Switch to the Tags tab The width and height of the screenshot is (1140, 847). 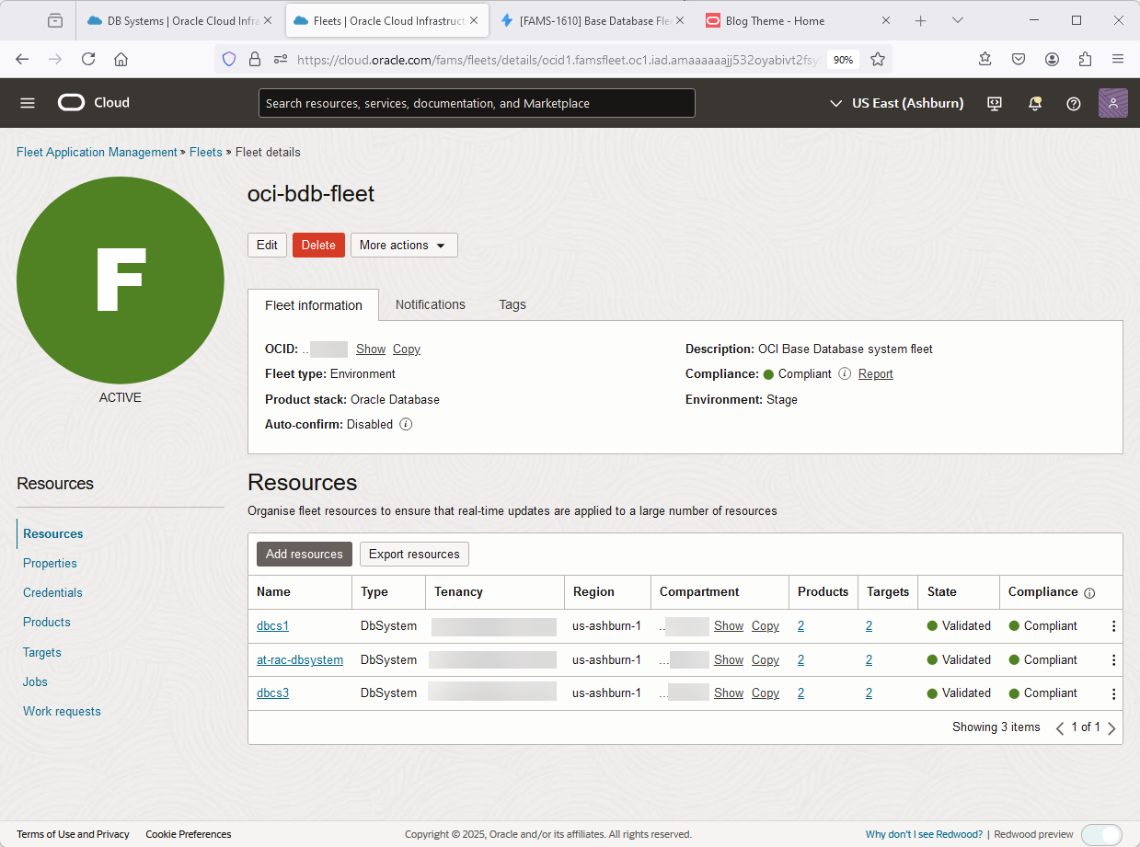(x=512, y=304)
